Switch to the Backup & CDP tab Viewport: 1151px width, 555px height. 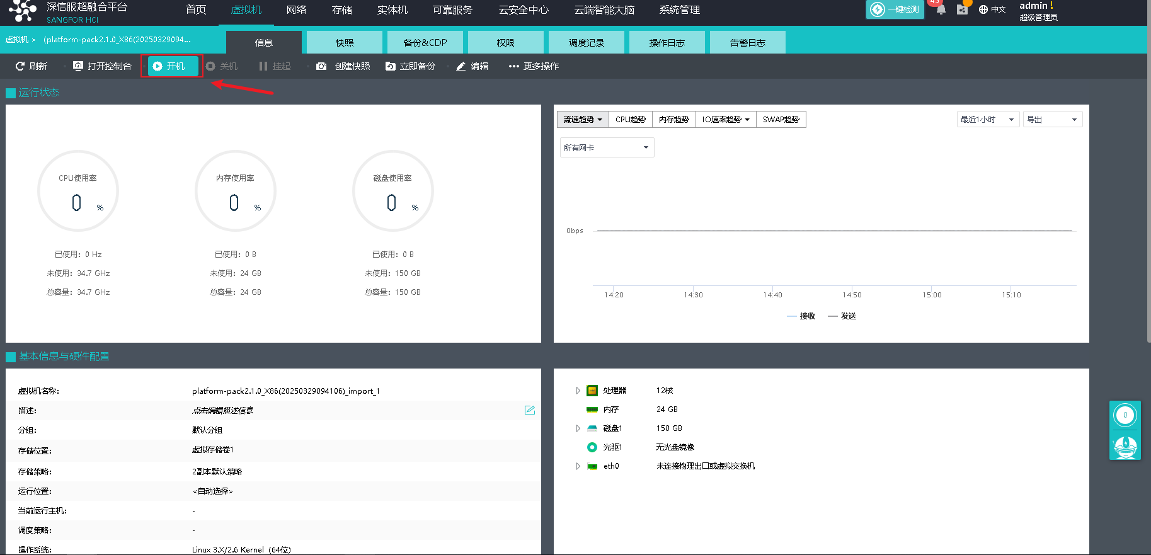(x=425, y=43)
